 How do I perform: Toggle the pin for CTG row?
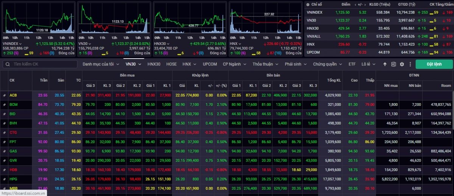(x=4, y=132)
